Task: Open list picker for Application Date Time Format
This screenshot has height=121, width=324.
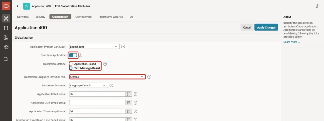Action: (x=128, y=103)
